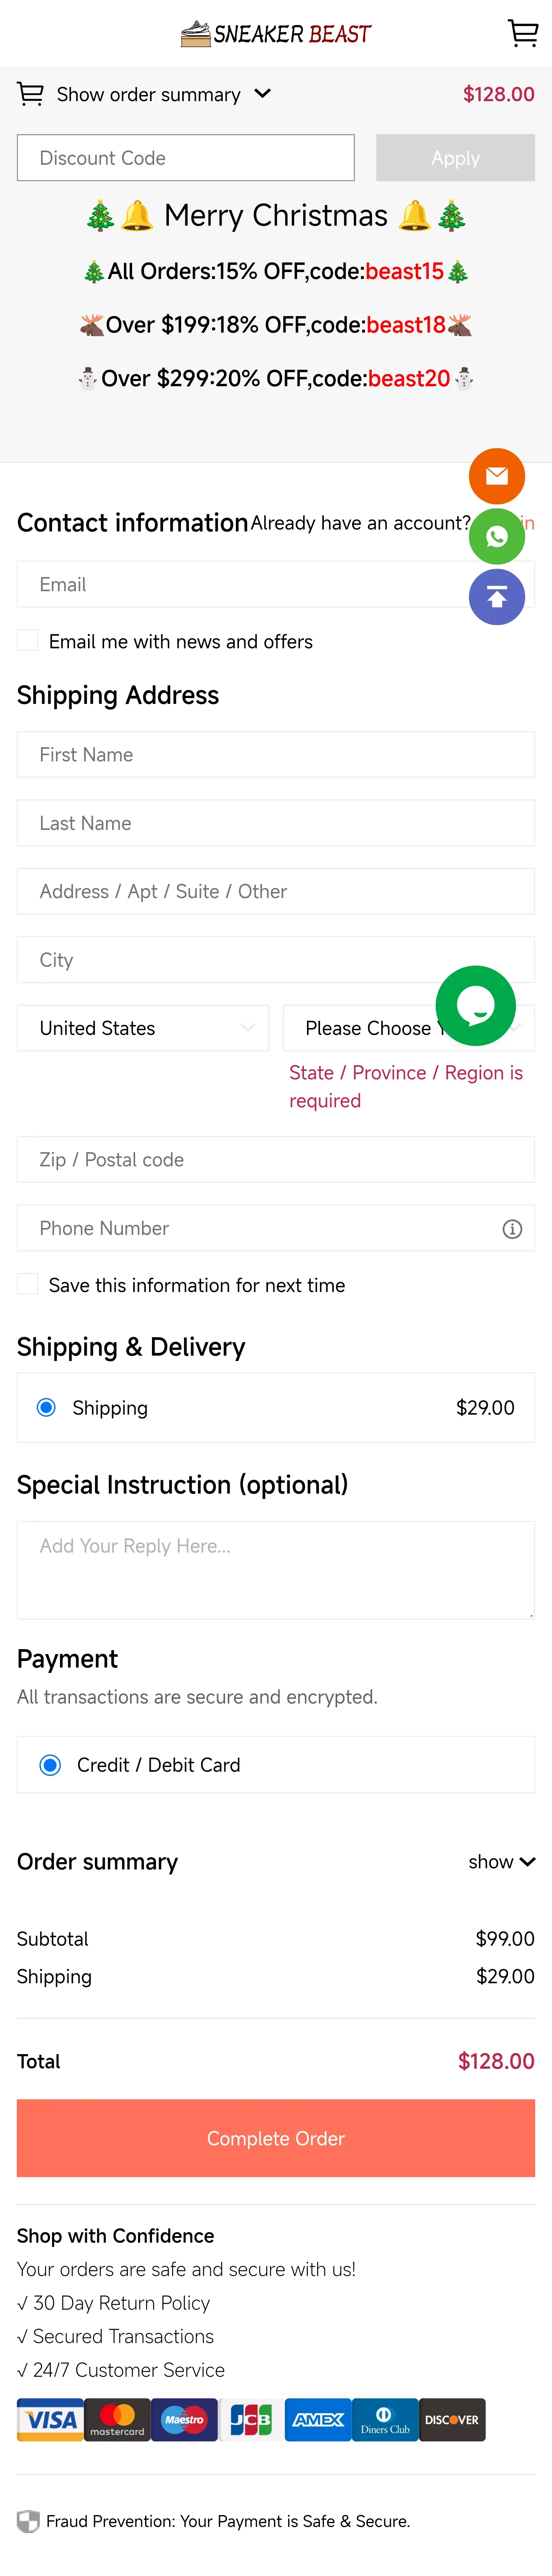Viewport: 552px width, 2576px height.
Task: Click the Sneaker Beast logo
Action: tap(276, 34)
